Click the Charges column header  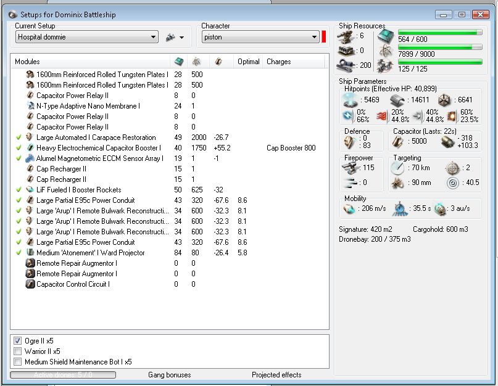pyautogui.click(x=278, y=62)
